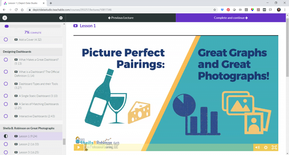Reload the page
Image resolution: width=289 pixels, height=155 pixels.
coord(16,10)
